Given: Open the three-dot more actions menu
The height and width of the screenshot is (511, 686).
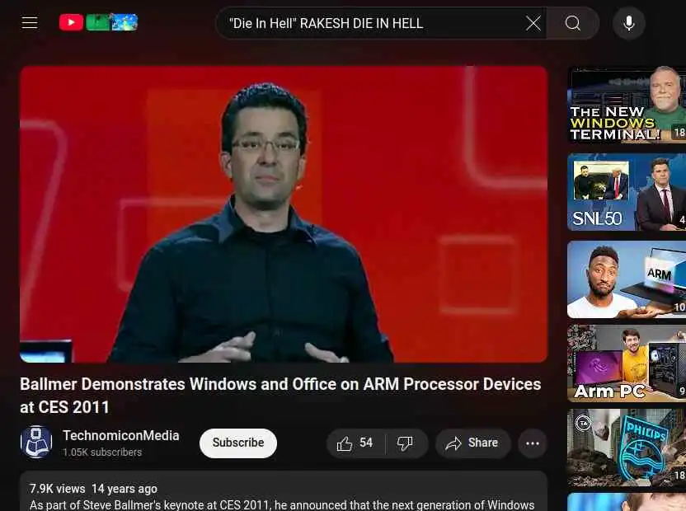Looking at the screenshot, I should [x=533, y=443].
